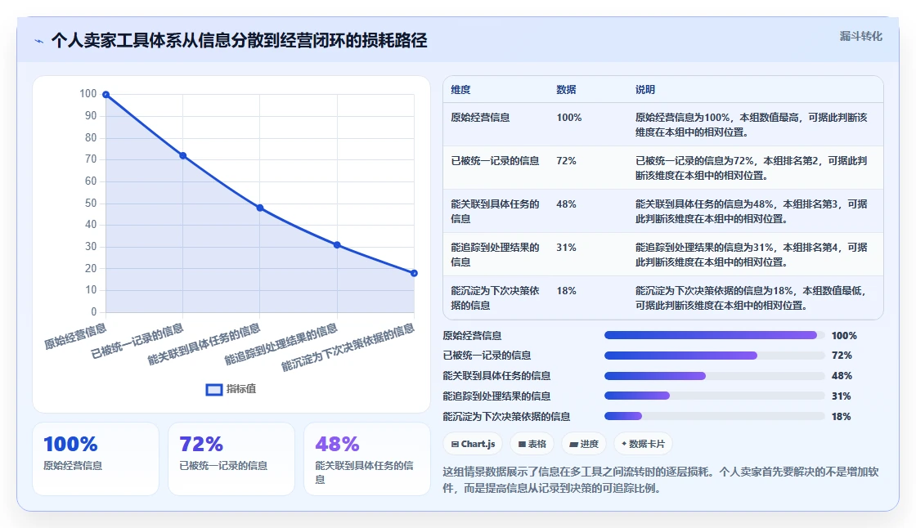Click the progress value 18% beside the bar

tap(842, 417)
